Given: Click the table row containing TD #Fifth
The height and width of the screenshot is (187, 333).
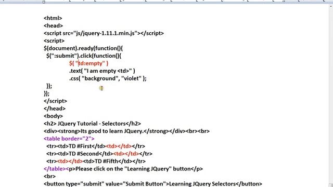Looking at the screenshot, I should pyautogui.click(x=96, y=162).
